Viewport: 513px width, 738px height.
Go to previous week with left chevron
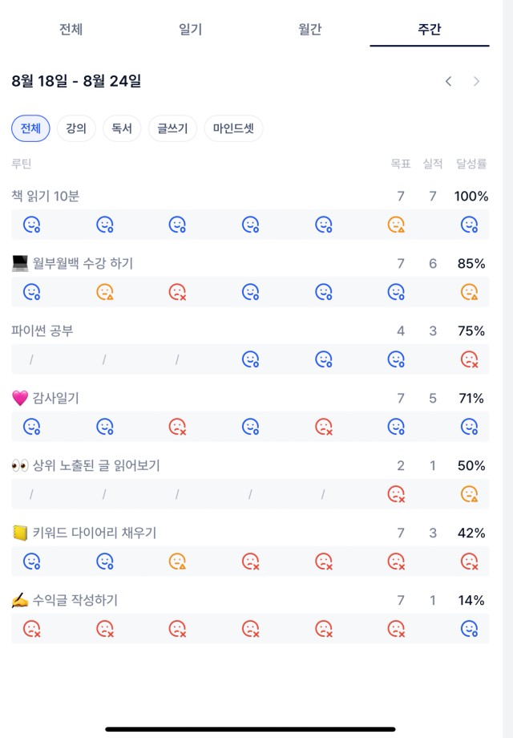tap(449, 82)
